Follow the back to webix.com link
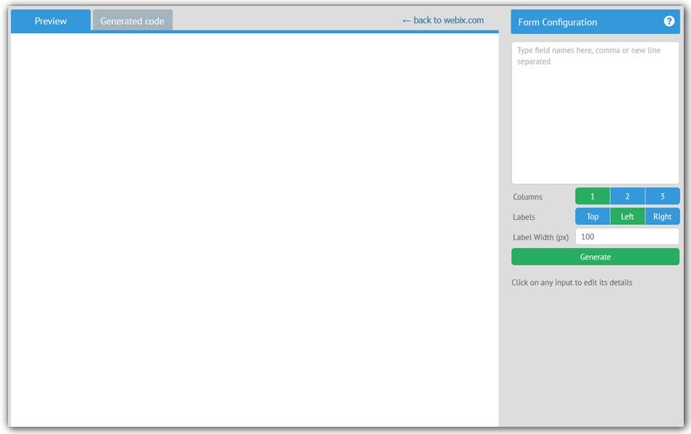 442,20
